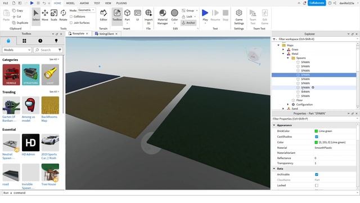Click Cut in the Clipboard group
The width and height of the screenshot is (360, 203).
point(17,16)
